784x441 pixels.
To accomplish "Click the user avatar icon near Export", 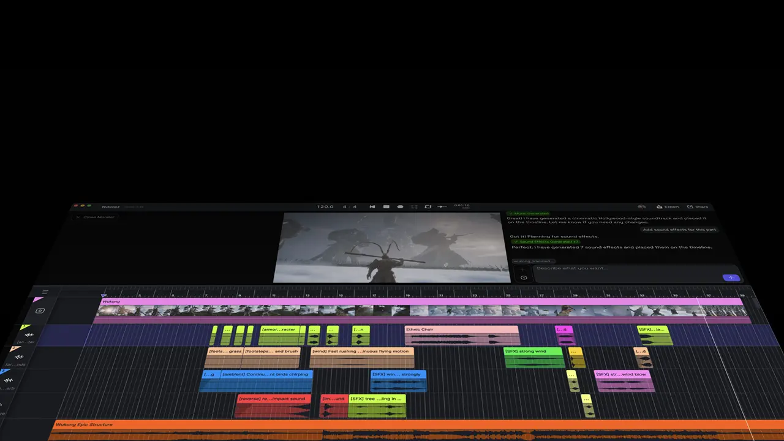I will (x=641, y=207).
